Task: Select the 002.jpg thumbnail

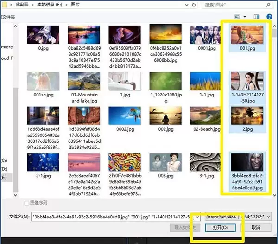Action: 165,116
